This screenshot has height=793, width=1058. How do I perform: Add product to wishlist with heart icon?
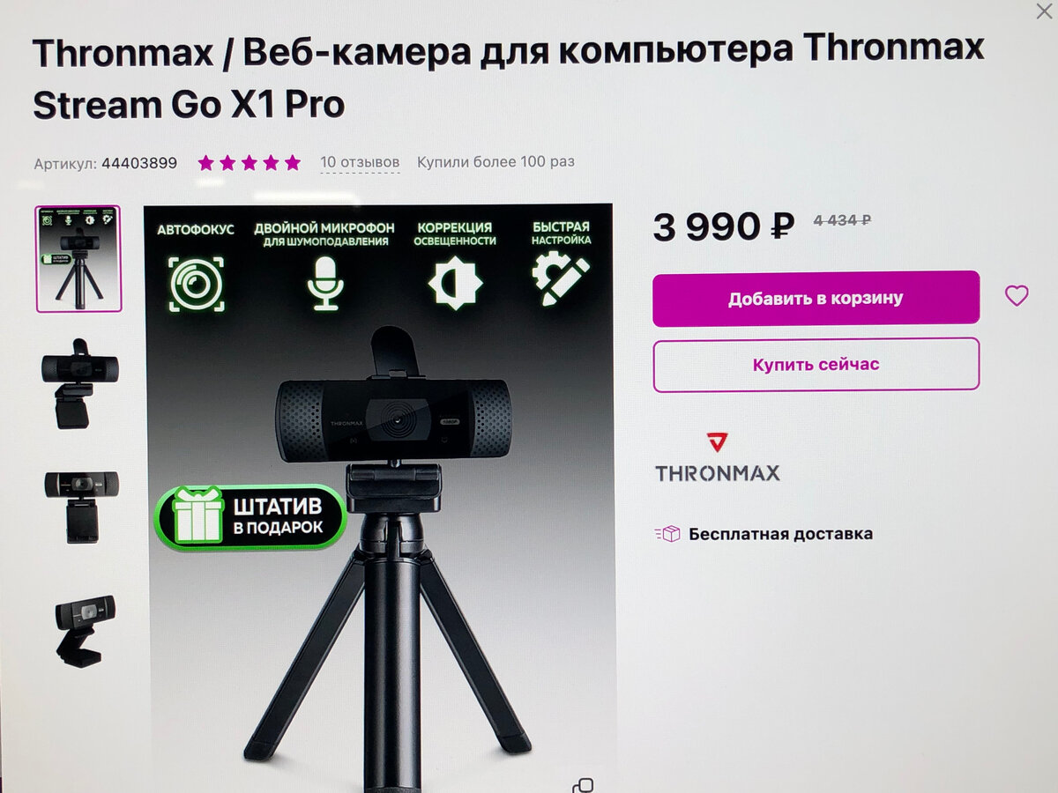pos(1017,296)
